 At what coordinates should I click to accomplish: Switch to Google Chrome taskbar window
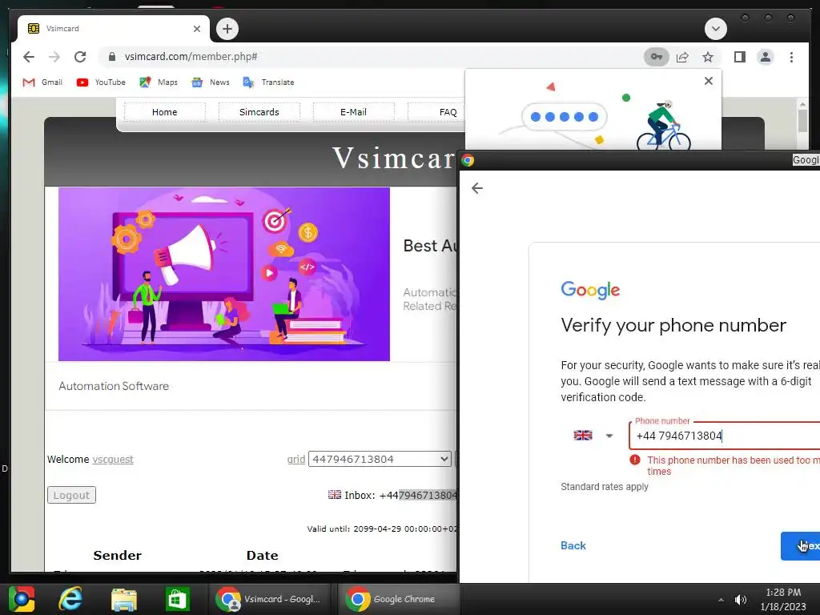(x=399, y=599)
